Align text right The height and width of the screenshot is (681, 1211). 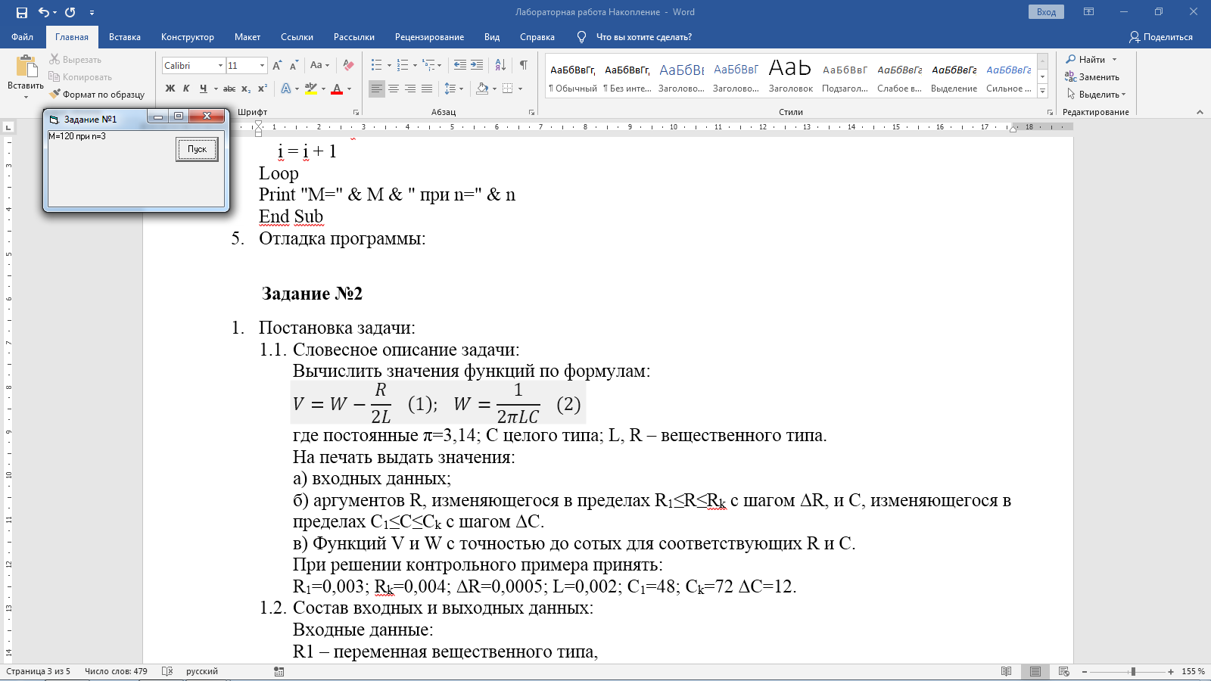[410, 89]
